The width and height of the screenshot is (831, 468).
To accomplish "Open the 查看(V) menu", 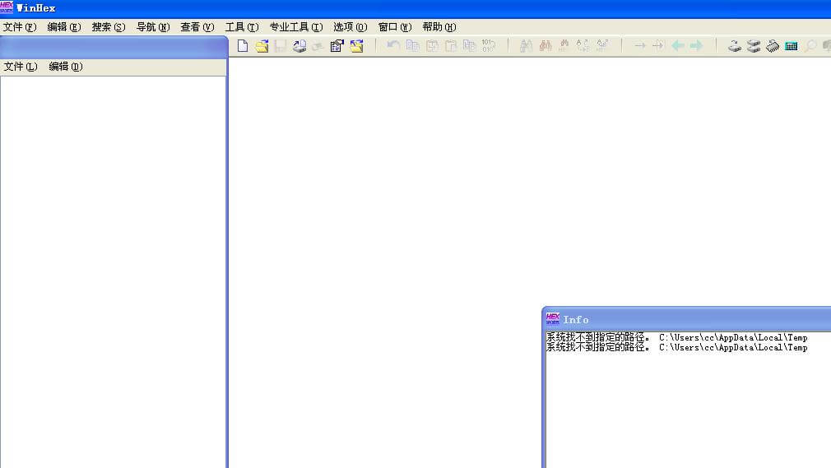I will (197, 27).
